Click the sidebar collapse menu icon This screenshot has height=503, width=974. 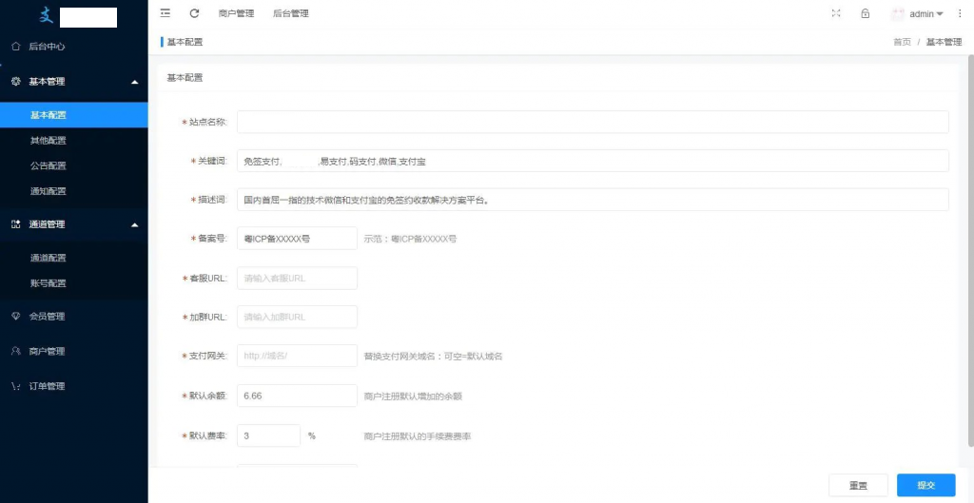[166, 13]
